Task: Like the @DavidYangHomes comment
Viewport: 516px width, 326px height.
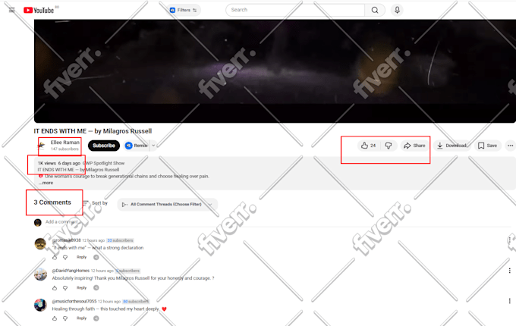Action: [55, 288]
